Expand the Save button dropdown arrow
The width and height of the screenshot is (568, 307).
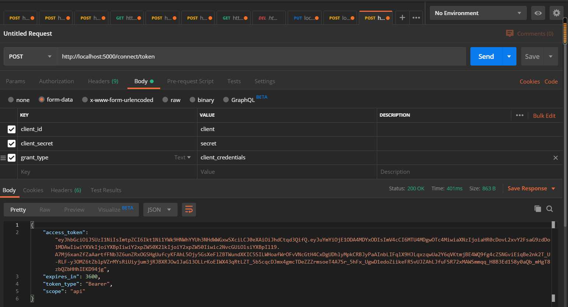point(551,56)
